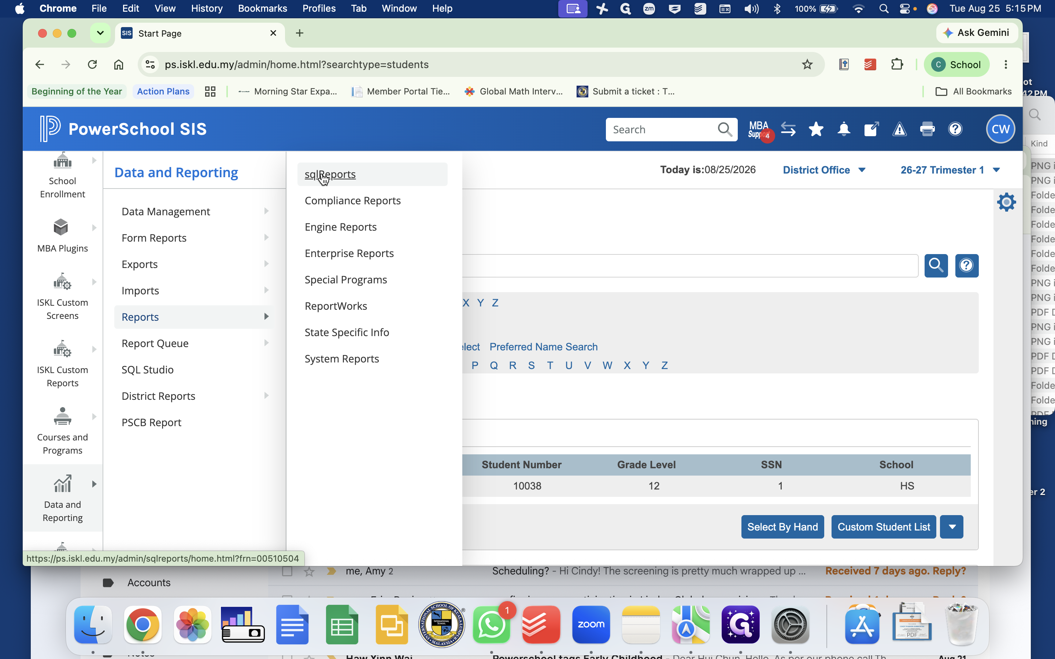
Task: Open the page settings gear icon
Action: [1006, 202]
